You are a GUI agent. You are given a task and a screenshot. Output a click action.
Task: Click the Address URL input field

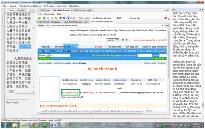[104, 26]
